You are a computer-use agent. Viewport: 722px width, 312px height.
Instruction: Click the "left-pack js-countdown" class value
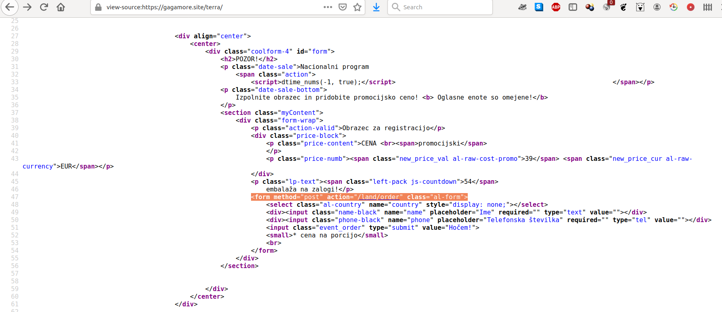pyautogui.click(x=415, y=182)
